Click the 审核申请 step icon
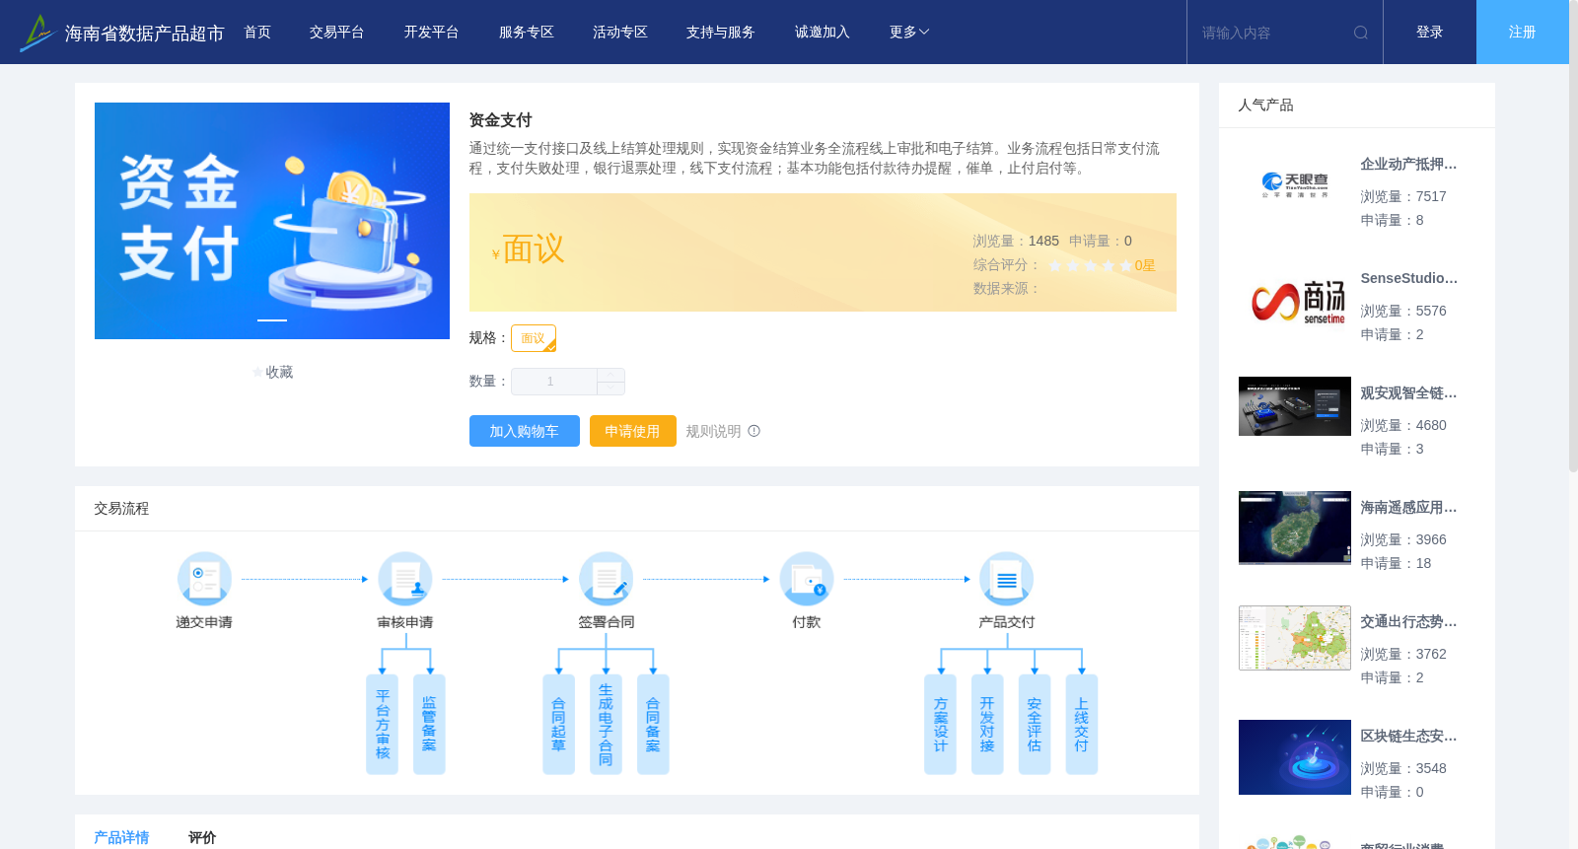 click(x=405, y=579)
